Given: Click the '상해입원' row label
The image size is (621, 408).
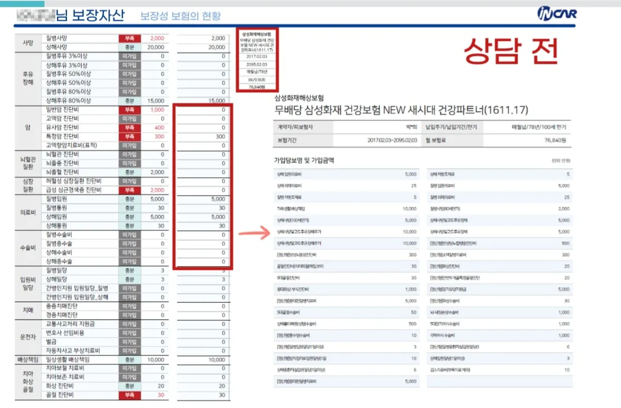Looking at the screenshot, I should click(x=56, y=216).
